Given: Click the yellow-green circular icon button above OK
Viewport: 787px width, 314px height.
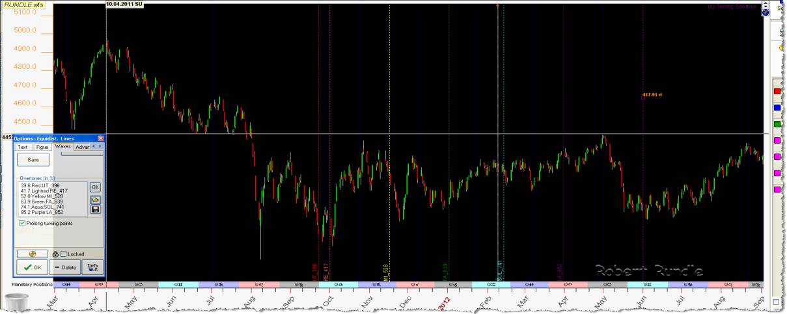Looking at the screenshot, I should (32, 254).
